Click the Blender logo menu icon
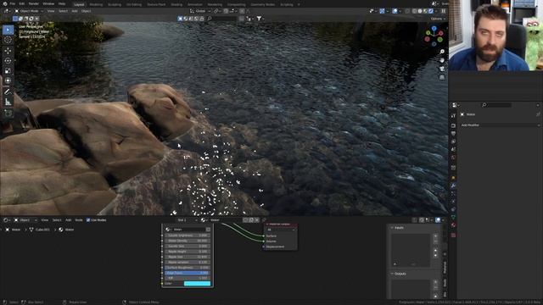This screenshot has height=305, width=543. (5, 3)
